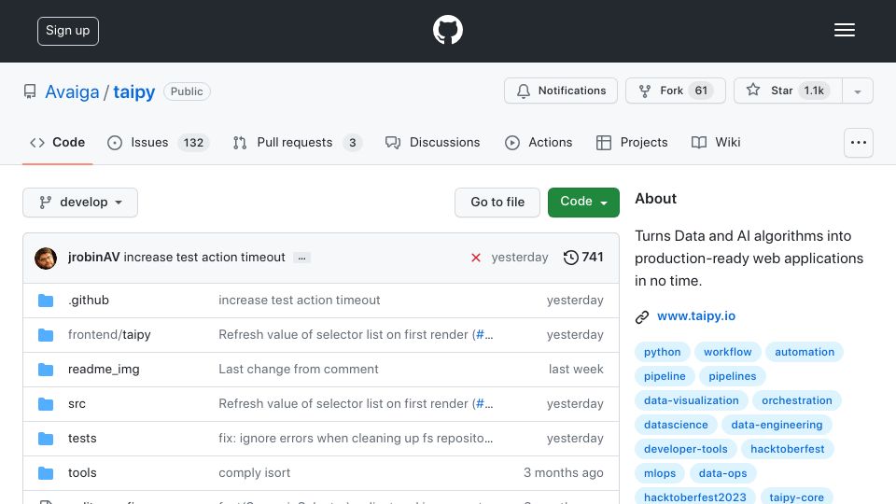Click the GitHub Octocat logo
The width and height of the screenshot is (896, 504).
[x=447, y=30]
